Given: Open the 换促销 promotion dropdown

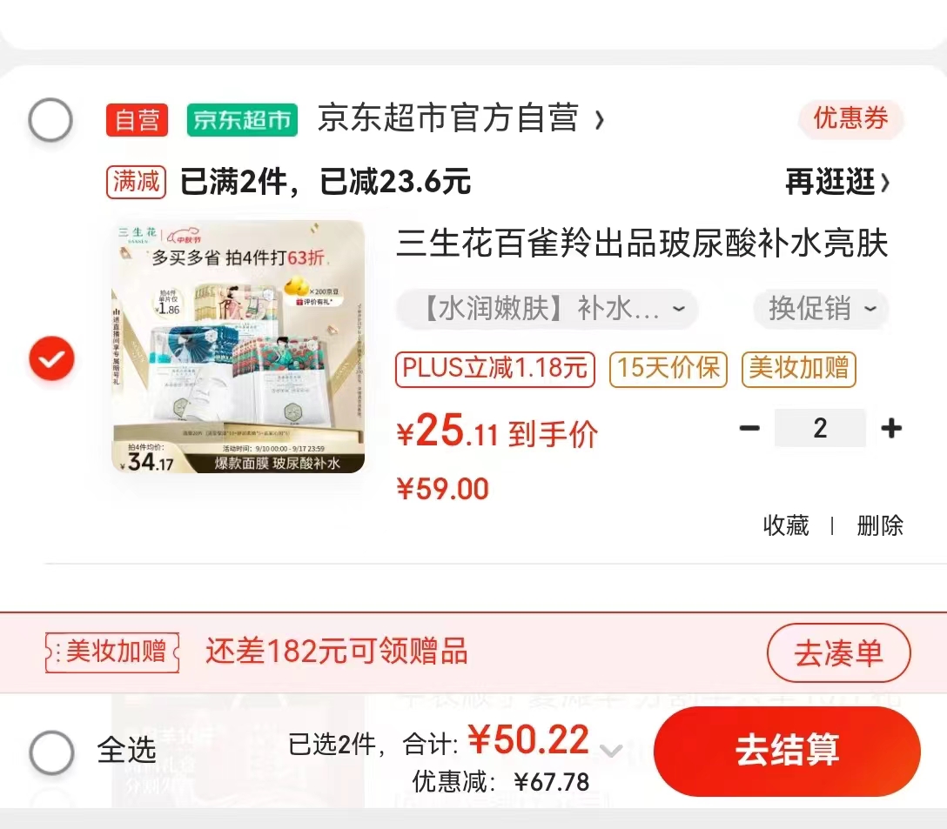Looking at the screenshot, I should pos(822,309).
